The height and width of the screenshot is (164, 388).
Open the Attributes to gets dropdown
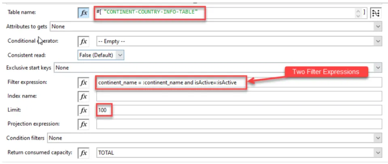[x=216, y=27]
